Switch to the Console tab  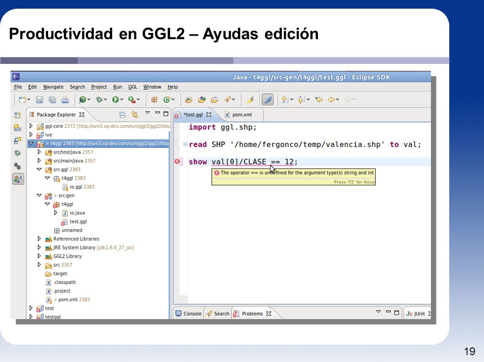(188, 314)
